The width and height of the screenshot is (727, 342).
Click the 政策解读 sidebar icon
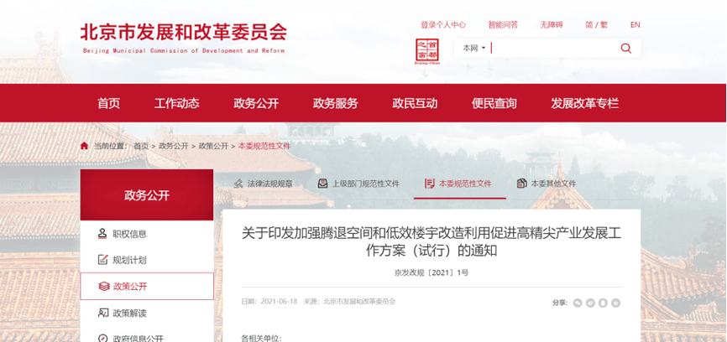click(103, 313)
